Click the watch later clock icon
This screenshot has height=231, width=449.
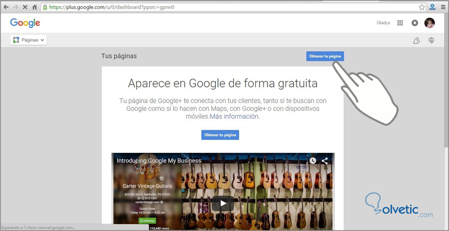coord(313,161)
